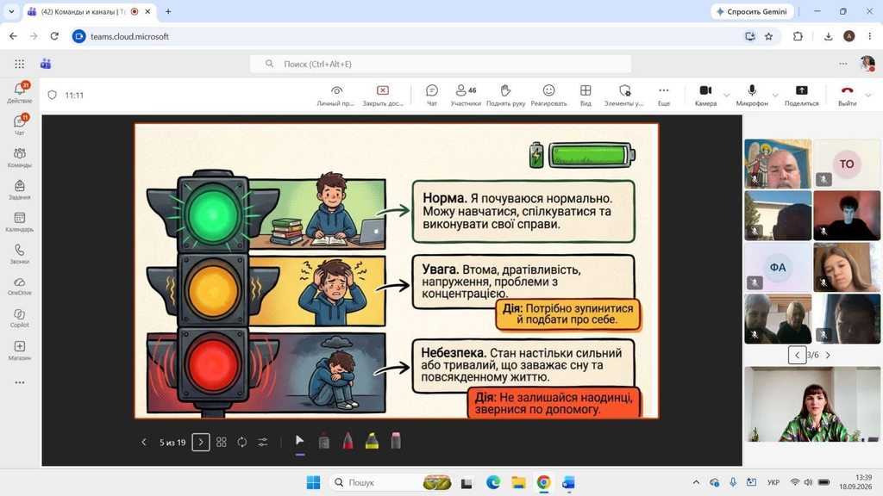Viewport: 883px width, 496px height.
Task: Open Календарь in the left sidebar
Action: coord(20,222)
